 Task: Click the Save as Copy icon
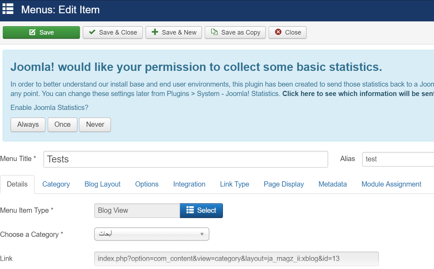(214, 32)
